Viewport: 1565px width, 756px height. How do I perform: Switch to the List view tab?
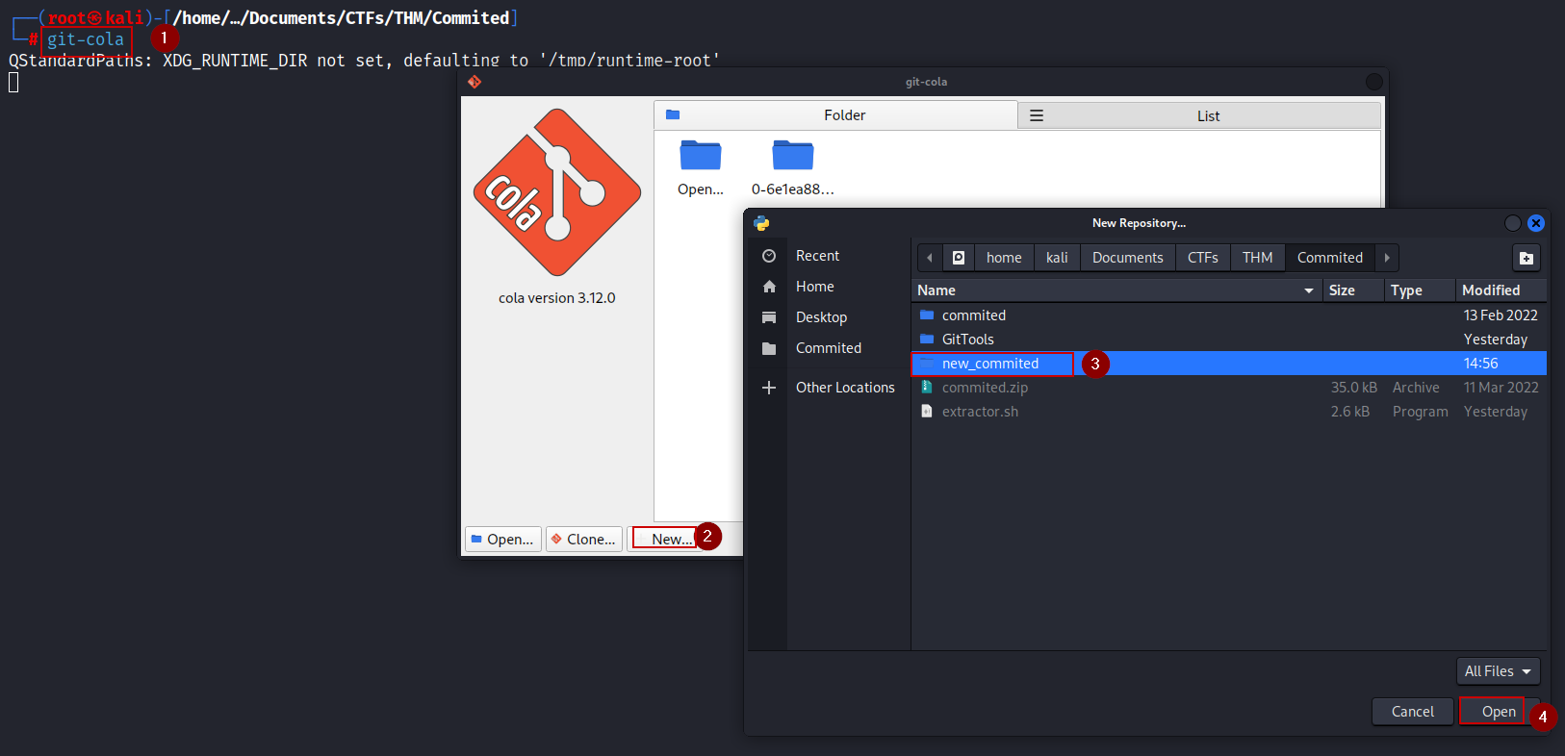click(x=1199, y=115)
